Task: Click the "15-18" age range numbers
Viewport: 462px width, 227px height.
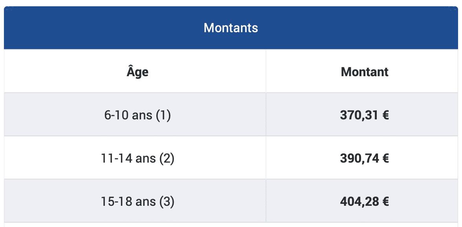Action: point(116,201)
